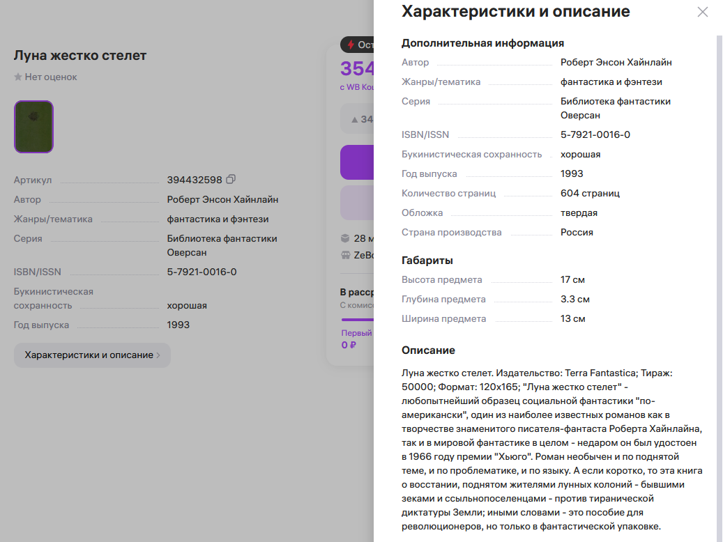Copy the article number 394432598

(x=231, y=179)
